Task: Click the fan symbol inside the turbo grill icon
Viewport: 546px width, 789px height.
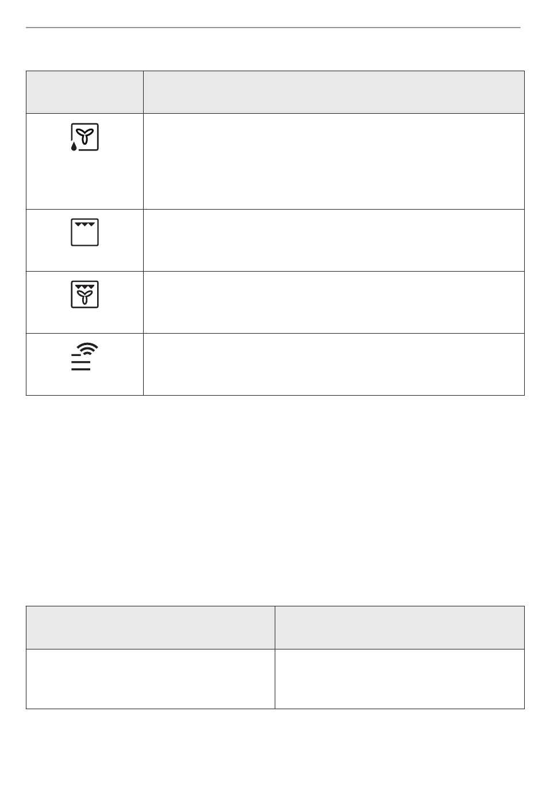Action: coord(85,297)
